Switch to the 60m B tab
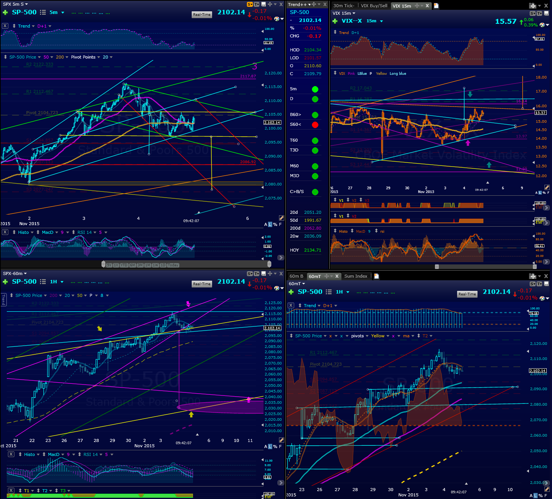This screenshot has height=499, width=552. pyautogui.click(x=296, y=276)
